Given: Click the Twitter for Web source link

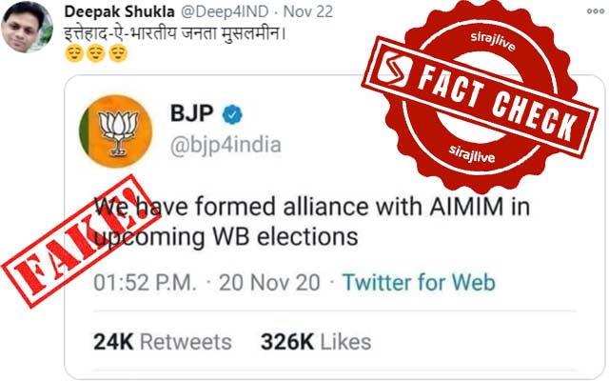Looking at the screenshot, I should pos(419,283).
